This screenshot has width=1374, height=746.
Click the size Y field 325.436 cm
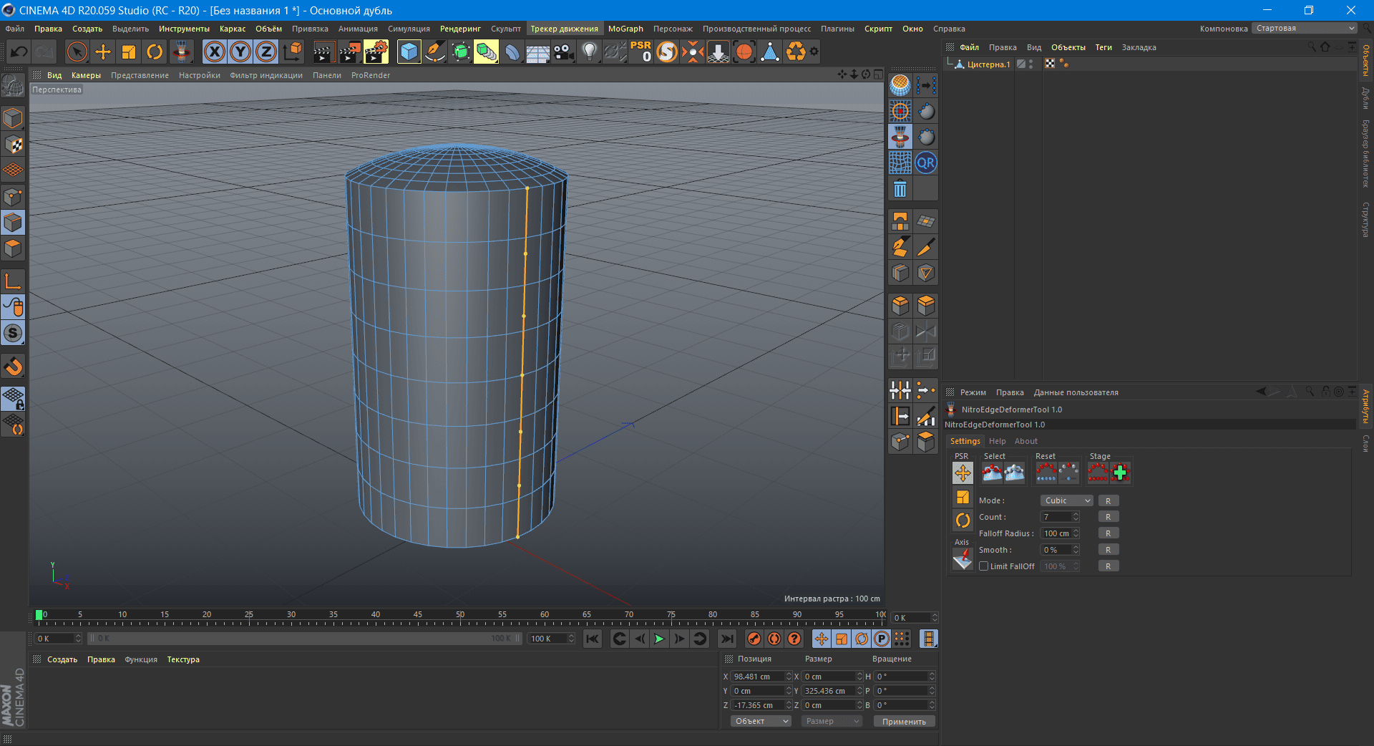tap(829, 691)
